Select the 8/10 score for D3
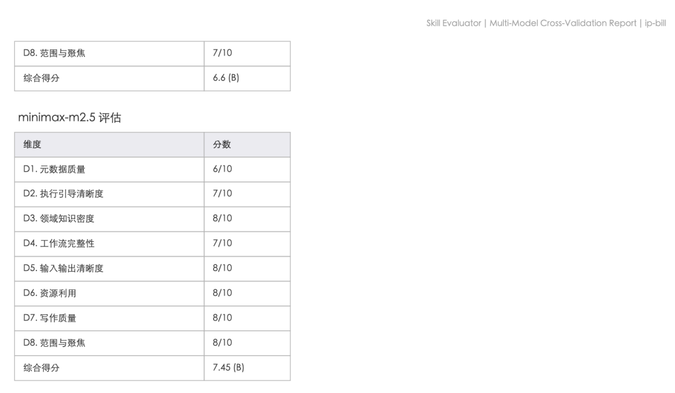Viewport: 675px width, 393px height. pos(222,219)
